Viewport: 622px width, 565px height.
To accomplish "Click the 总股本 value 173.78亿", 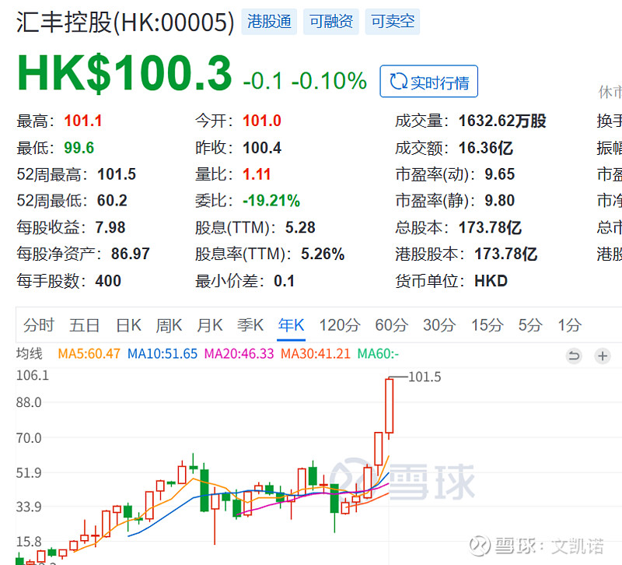I will [490, 227].
